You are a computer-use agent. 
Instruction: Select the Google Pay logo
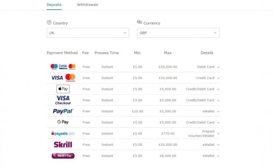63,122
